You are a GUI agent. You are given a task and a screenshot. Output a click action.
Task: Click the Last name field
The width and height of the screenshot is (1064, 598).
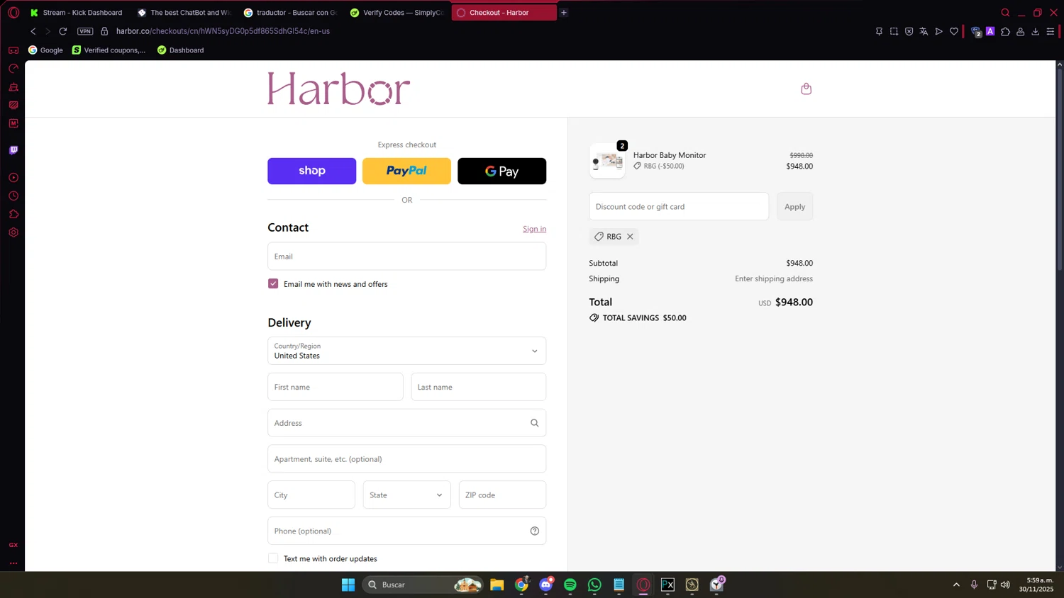[x=478, y=387]
